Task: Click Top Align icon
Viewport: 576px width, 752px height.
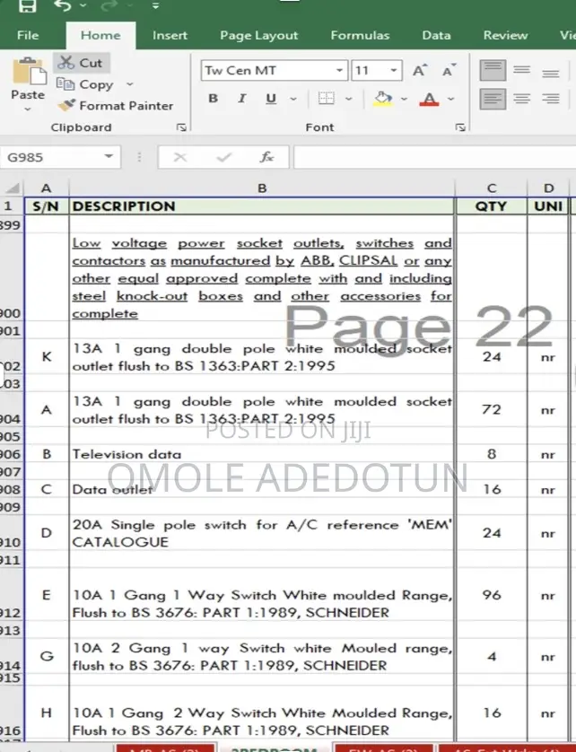Action: click(x=493, y=71)
